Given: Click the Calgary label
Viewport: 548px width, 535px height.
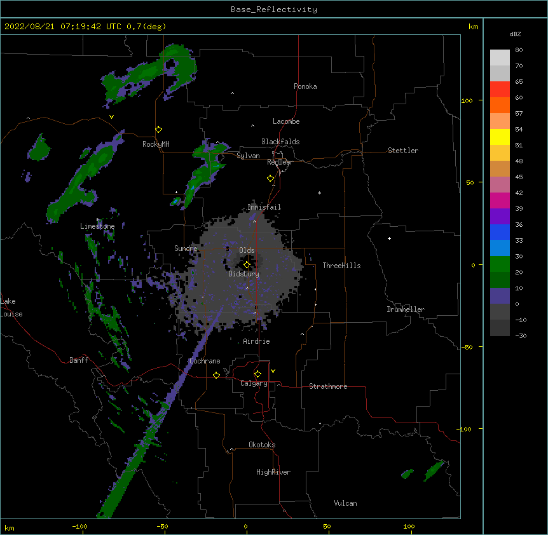Looking at the screenshot, I should tap(254, 383).
